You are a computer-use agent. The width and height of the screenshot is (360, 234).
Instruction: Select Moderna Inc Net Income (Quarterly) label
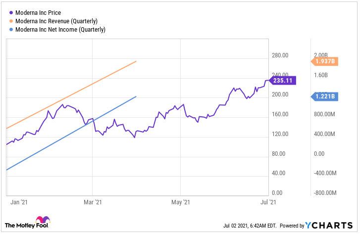(x=60, y=30)
